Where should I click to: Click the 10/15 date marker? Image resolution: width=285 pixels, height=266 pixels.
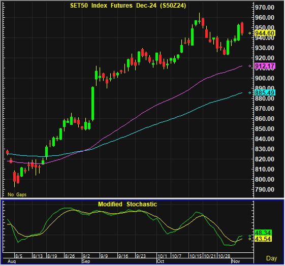click(196, 256)
